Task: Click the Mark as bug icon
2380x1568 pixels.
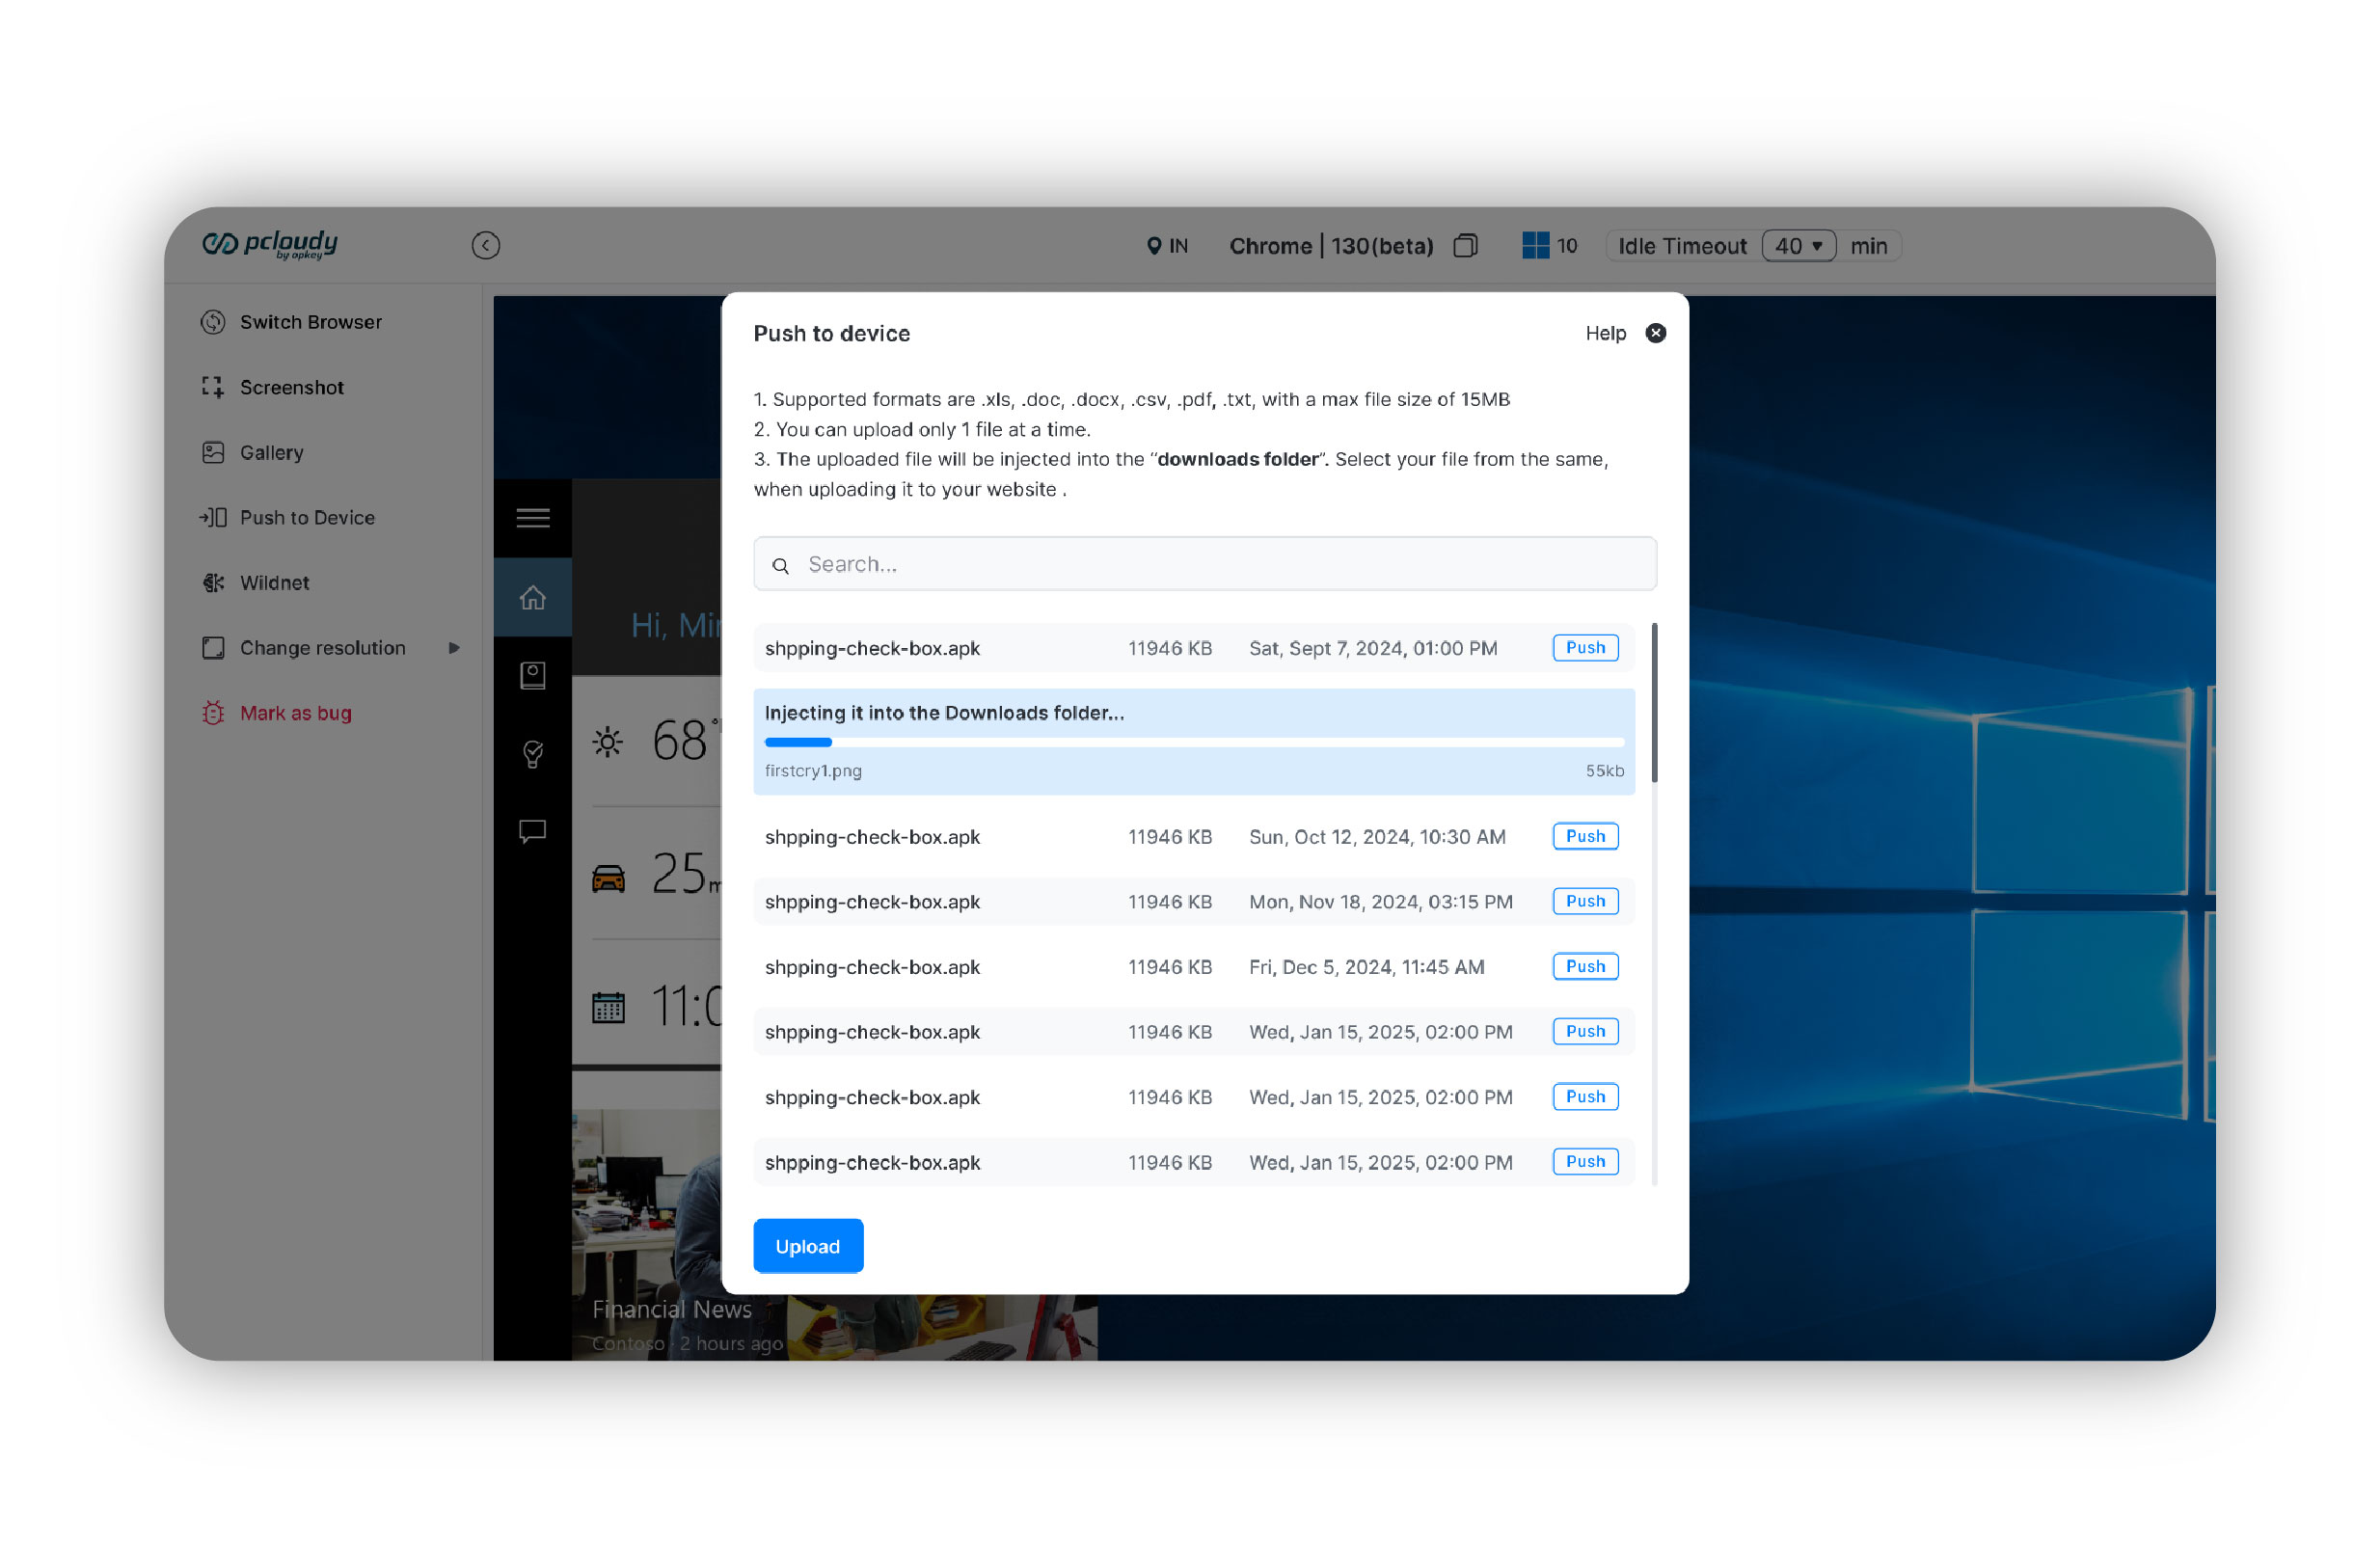Action: click(x=213, y=713)
